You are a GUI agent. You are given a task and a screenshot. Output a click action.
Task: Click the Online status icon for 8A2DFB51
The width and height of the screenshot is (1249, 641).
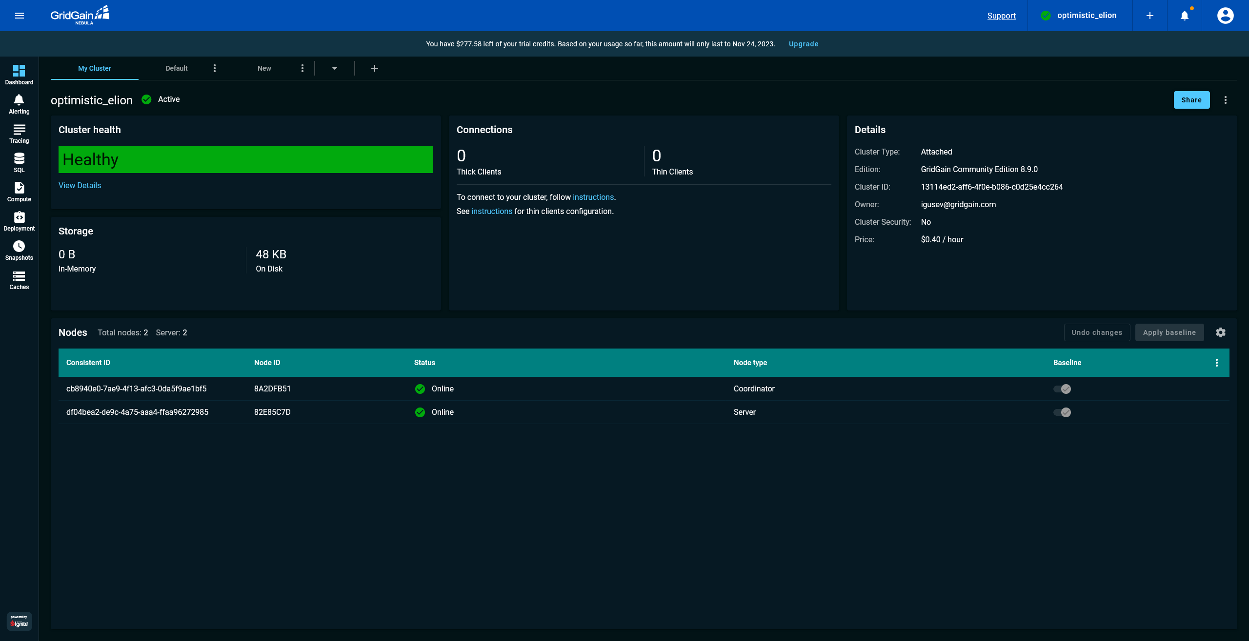pos(420,389)
